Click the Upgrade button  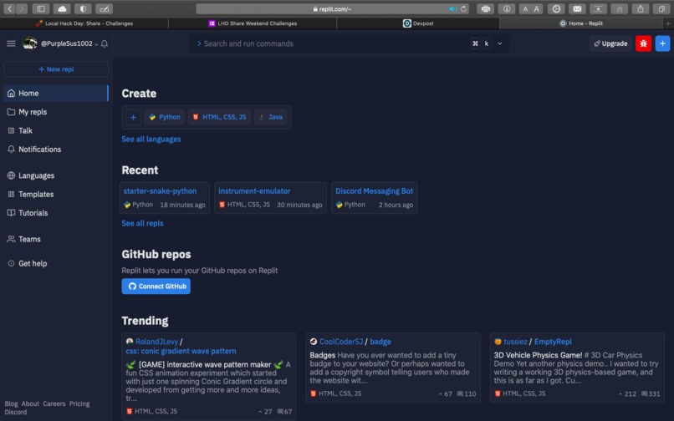point(610,43)
